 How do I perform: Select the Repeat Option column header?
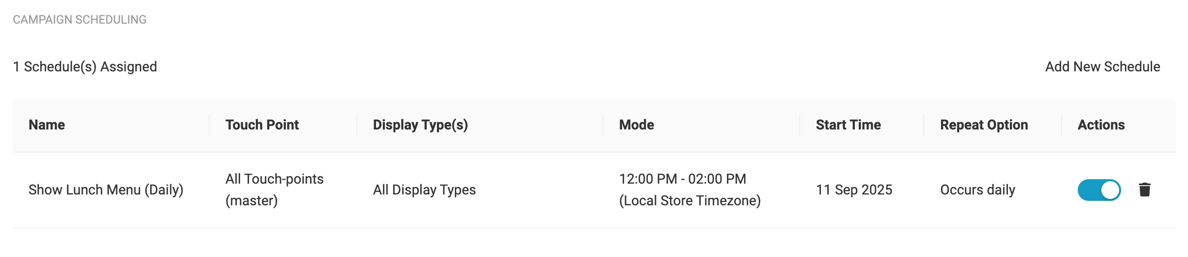tap(984, 125)
